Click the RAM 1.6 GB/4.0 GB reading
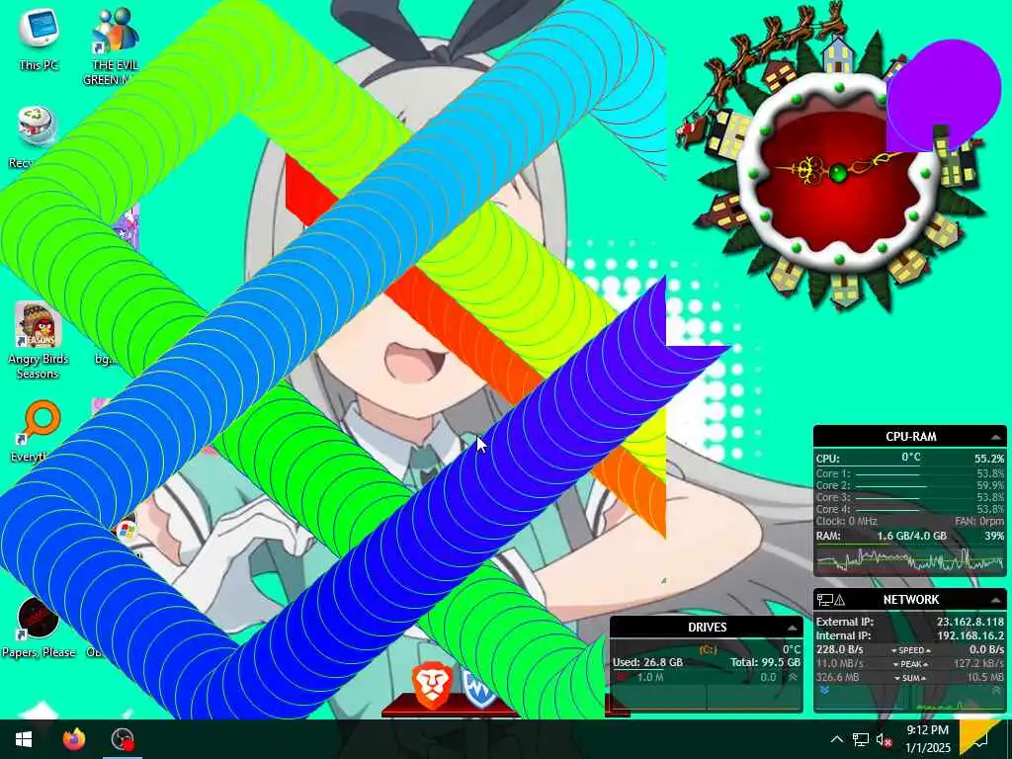This screenshot has height=759, width=1012. [910, 537]
